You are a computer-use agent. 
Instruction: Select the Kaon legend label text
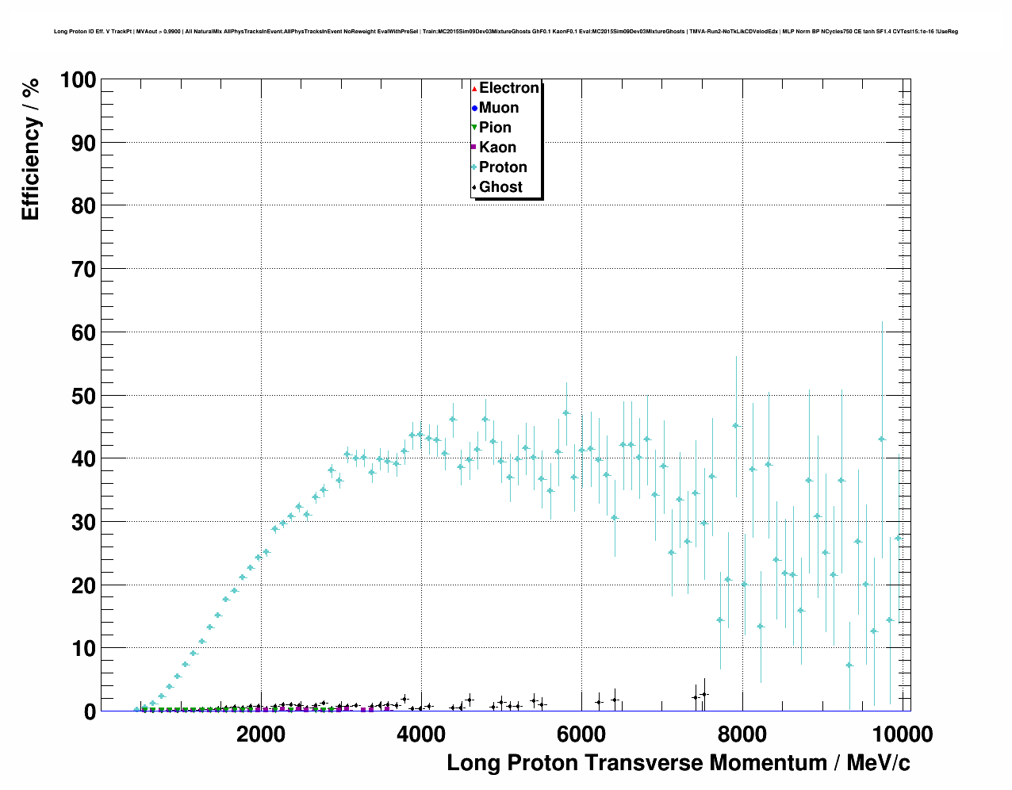(497, 148)
